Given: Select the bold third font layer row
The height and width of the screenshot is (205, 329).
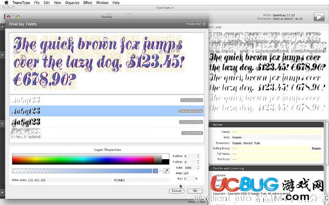Looking at the screenshot, I should click(x=106, y=122).
